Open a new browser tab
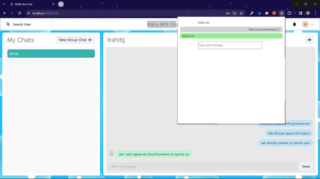Screen dimensions: 320x179 (61, 4)
